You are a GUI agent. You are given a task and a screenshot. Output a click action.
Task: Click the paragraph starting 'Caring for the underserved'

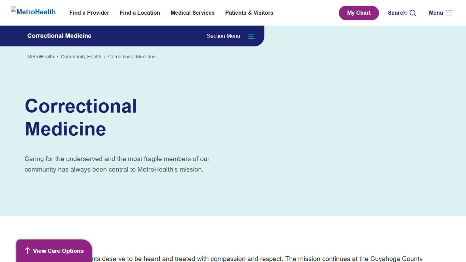click(x=117, y=164)
